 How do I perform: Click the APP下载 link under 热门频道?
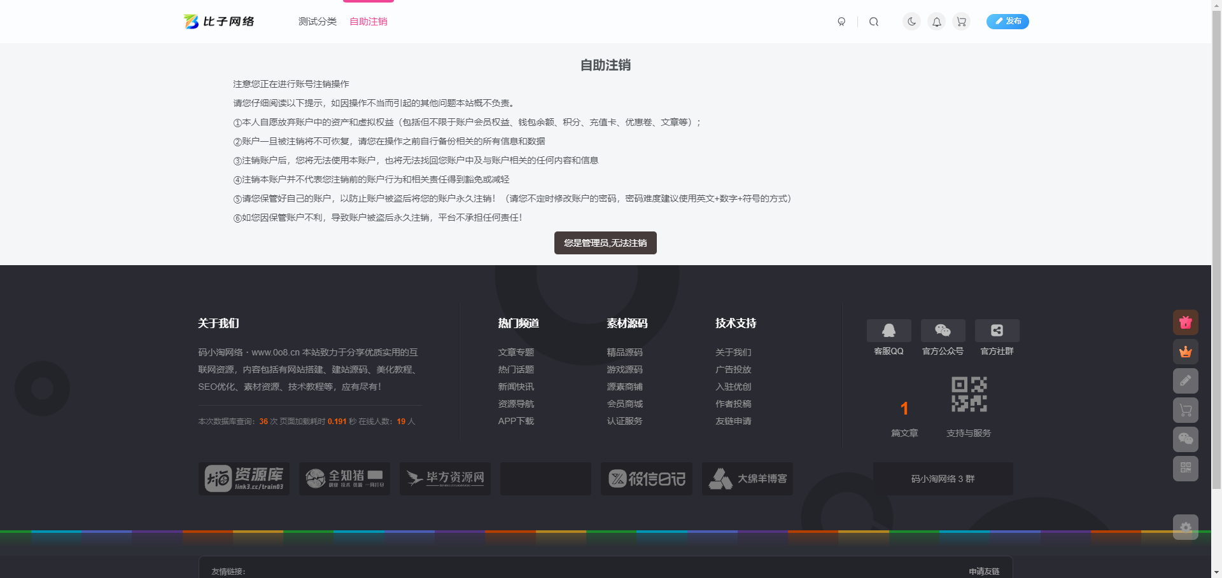click(x=516, y=421)
